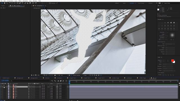Switch to the Libraries workspace
Viewport: 180px width, 101px height.
pos(150,3)
